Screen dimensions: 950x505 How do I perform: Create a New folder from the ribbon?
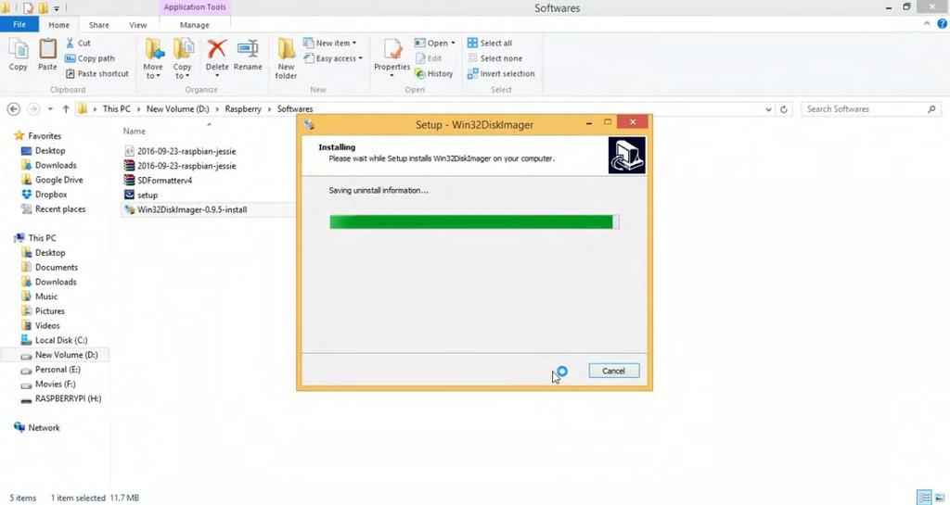[x=286, y=58]
